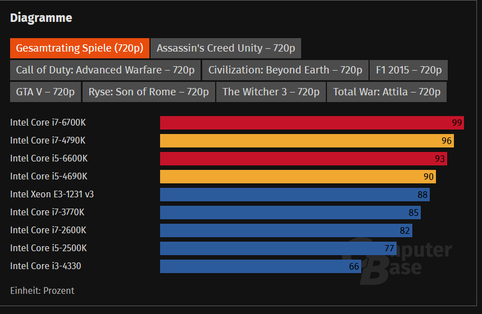Switch to GTA V – 720p tab
Screen dimensions: 482x314
click(45, 92)
